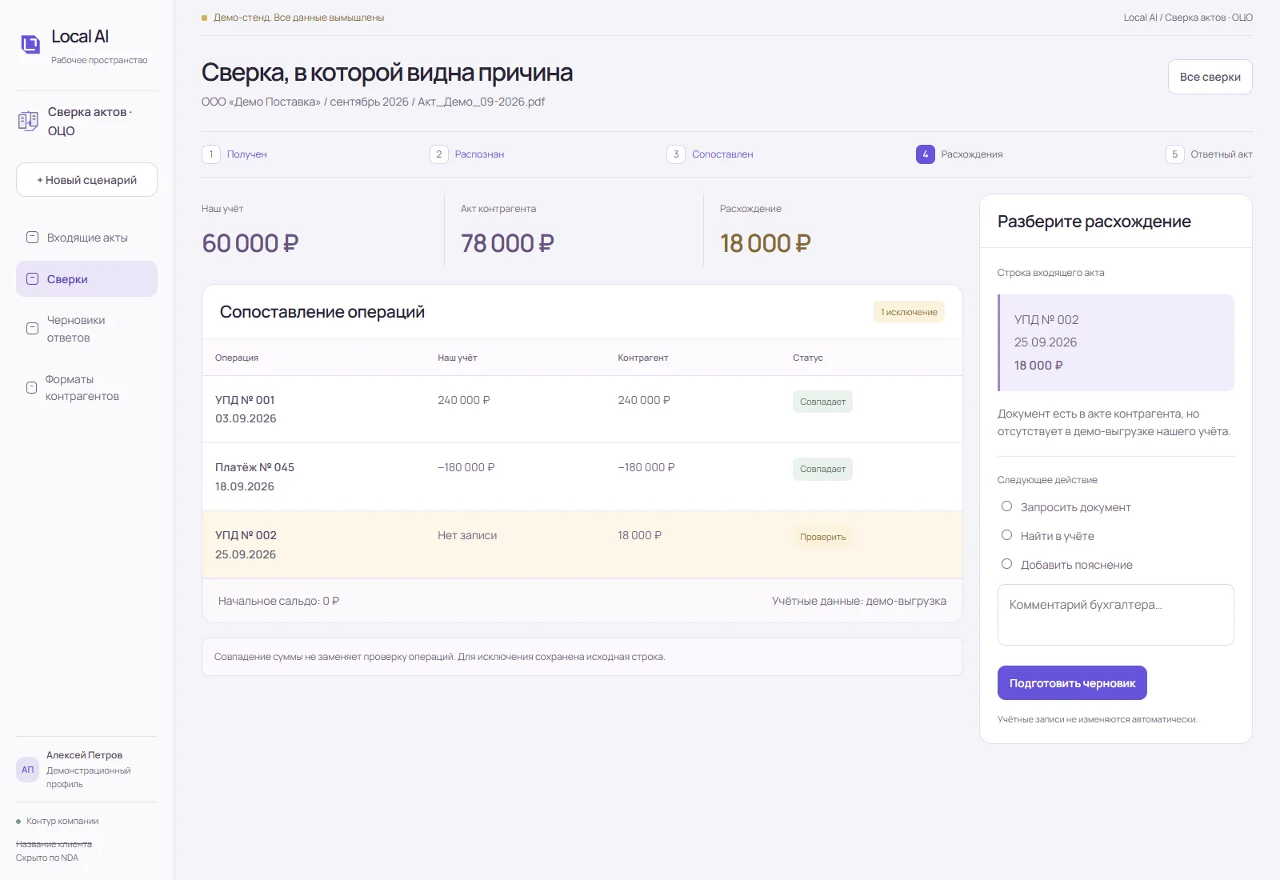Click the 1 исключение badge
The height and width of the screenshot is (880, 1280).
[909, 312]
